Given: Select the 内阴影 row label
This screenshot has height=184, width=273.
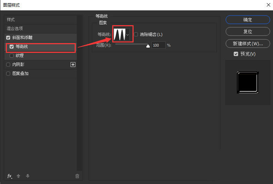Looking at the screenshot, I should (x=18, y=65).
